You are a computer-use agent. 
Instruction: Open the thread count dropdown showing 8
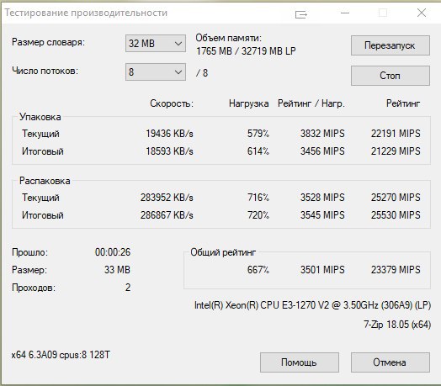coord(155,72)
